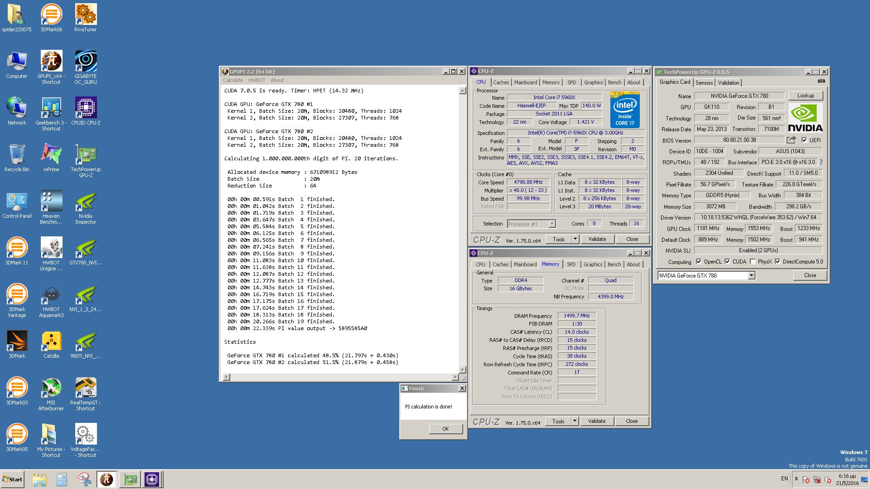870x489 pixels.
Task: Enable the PhysX checkbox
Action: (x=753, y=262)
